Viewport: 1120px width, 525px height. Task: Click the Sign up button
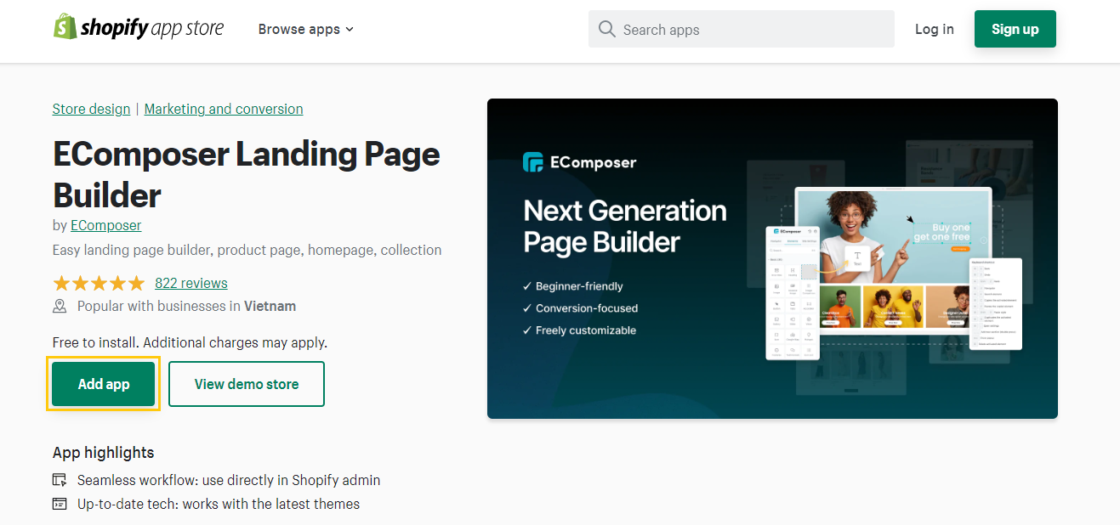[x=1015, y=29]
